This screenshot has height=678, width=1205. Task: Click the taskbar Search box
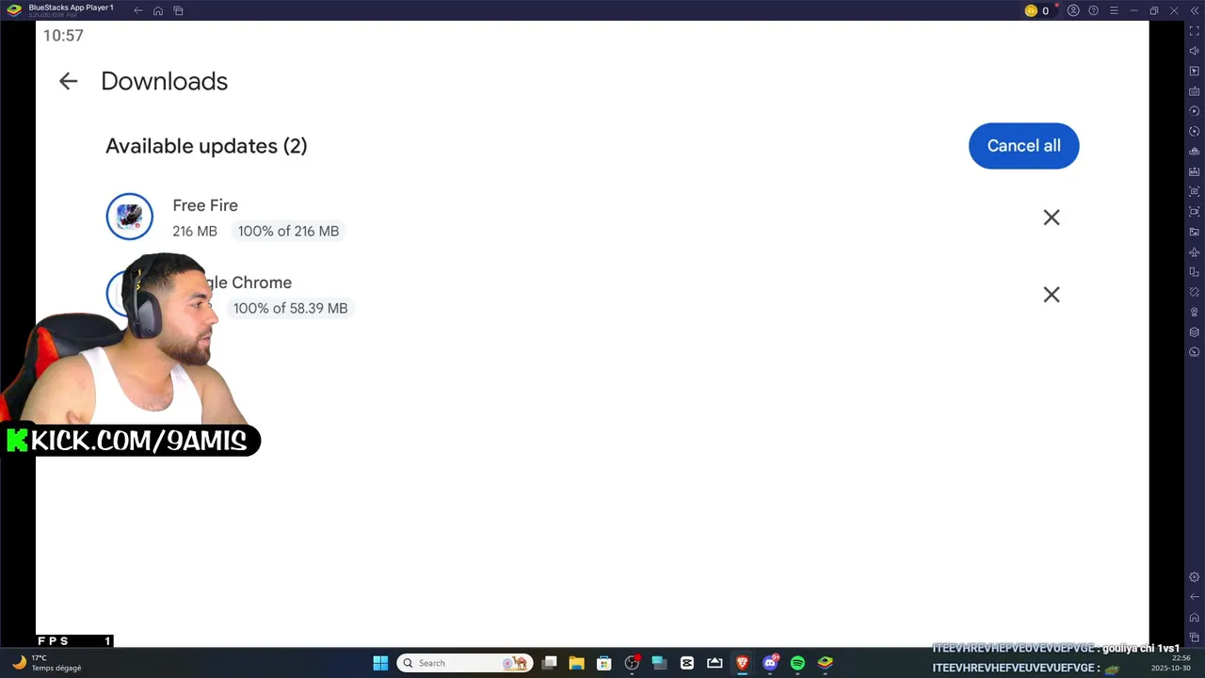[x=465, y=663]
